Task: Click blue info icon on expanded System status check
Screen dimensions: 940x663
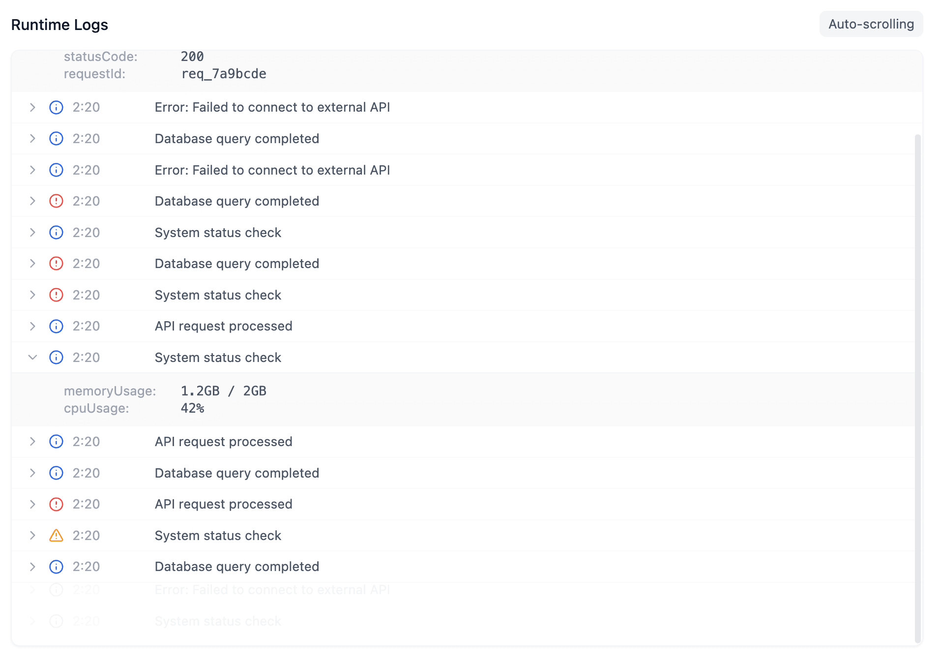Action: tap(56, 358)
